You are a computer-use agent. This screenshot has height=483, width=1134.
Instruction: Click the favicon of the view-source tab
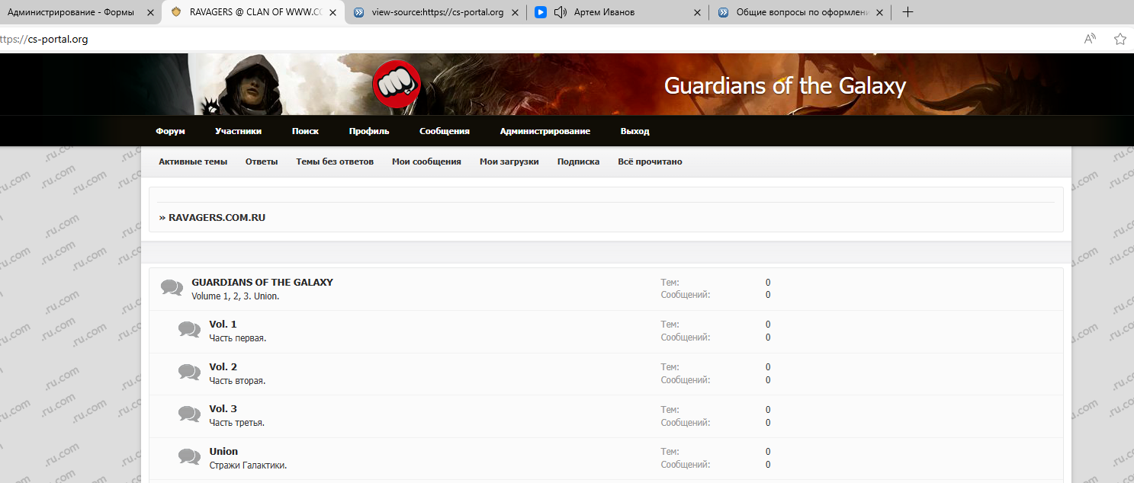[x=358, y=12]
